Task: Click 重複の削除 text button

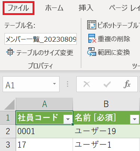Action: 114,39
